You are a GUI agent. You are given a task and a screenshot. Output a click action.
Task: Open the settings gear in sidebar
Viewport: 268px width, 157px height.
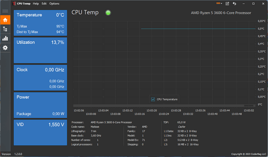pyautogui.click(x=5, y=48)
